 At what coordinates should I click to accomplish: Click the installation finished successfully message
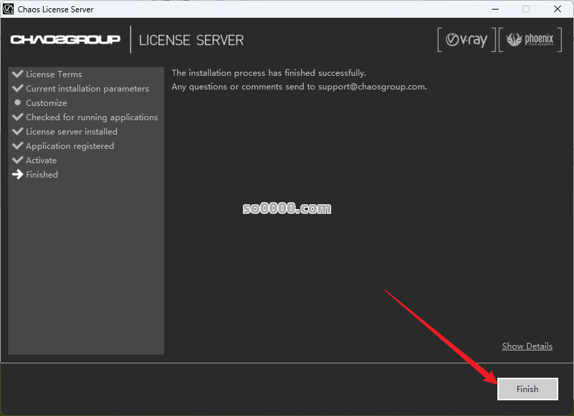pyautogui.click(x=268, y=73)
